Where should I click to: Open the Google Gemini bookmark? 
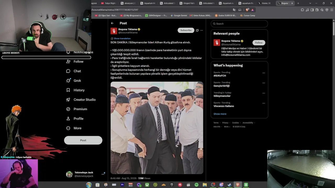pyautogui.click(x=179, y=15)
